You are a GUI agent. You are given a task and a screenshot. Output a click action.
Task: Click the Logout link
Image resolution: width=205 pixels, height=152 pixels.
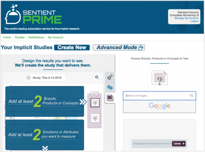point(195,21)
